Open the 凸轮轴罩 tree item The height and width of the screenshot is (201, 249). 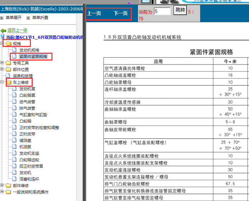click(27, 95)
